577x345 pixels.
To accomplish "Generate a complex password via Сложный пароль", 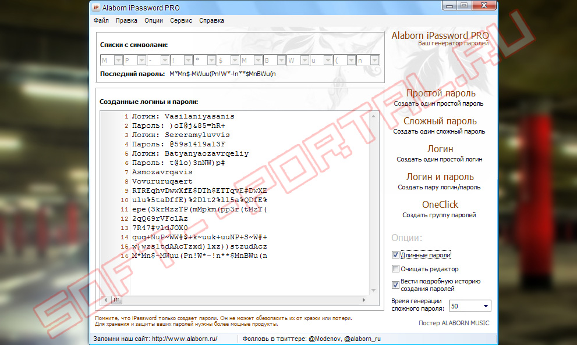I will (440, 121).
